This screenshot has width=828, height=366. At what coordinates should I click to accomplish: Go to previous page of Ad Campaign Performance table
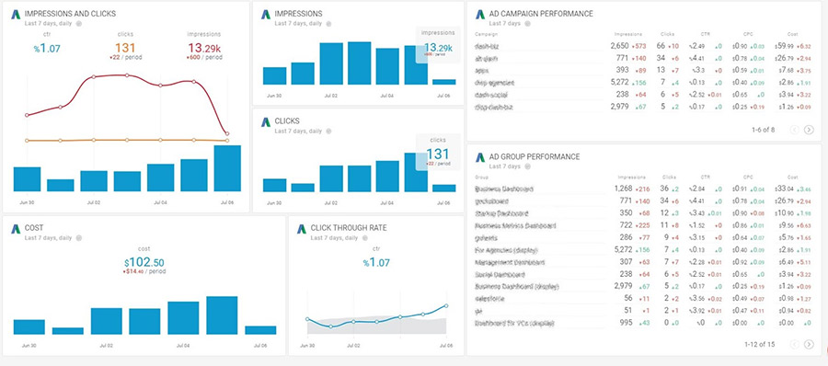pyautogui.click(x=794, y=130)
